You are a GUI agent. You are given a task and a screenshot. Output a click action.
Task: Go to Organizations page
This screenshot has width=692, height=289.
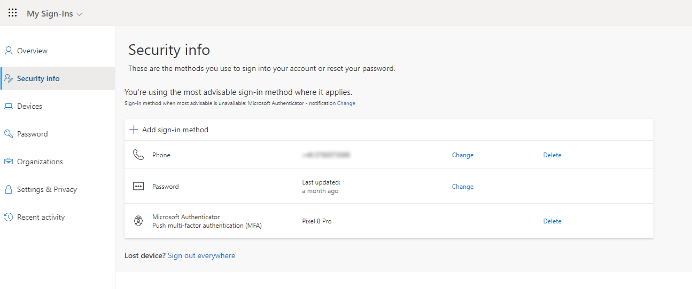(40, 162)
